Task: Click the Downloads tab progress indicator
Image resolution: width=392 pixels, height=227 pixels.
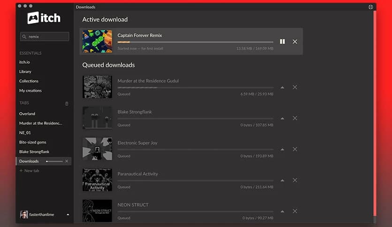Action: pyautogui.click(x=54, y=161)
